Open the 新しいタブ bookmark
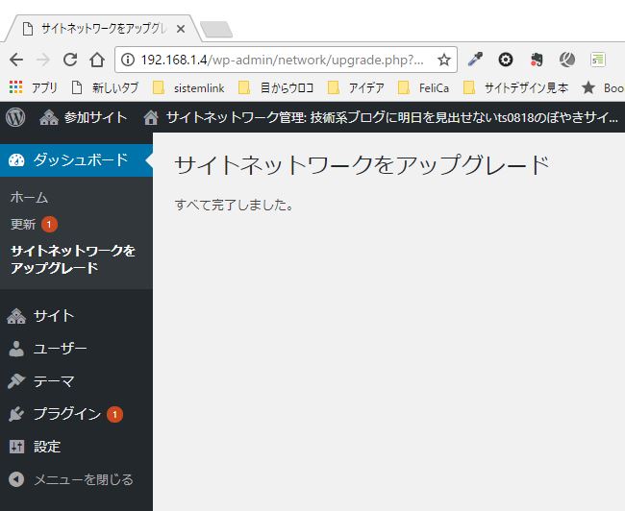625x511 pixels. [x=105, y=87]
